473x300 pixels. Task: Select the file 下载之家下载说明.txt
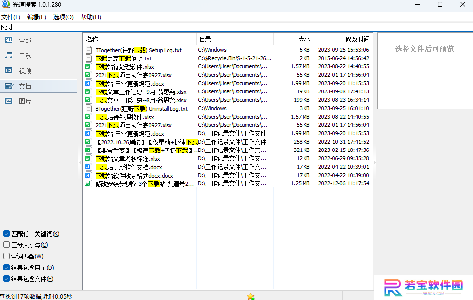tap(124, 59)
